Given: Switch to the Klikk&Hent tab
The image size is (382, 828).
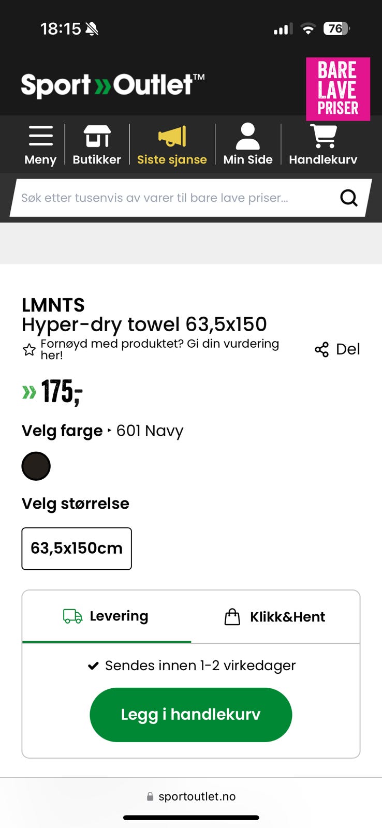Looking at the screenshot, I should [x=275, y=616].
